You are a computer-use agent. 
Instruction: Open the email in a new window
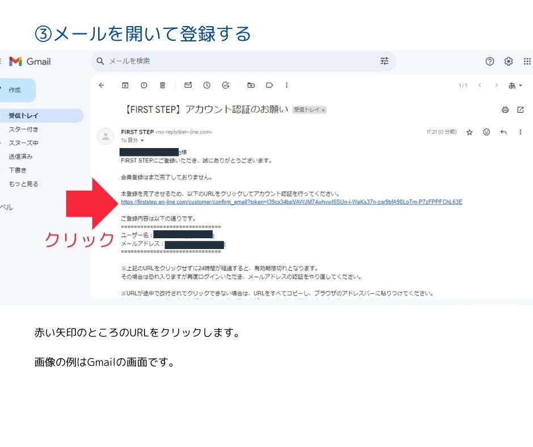(521, 110)
